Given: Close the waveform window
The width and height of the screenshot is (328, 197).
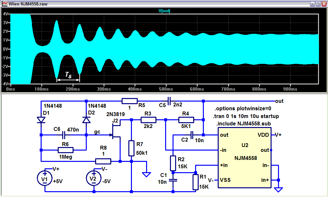Looking at the screenshot, I should (x=324, y=4).
